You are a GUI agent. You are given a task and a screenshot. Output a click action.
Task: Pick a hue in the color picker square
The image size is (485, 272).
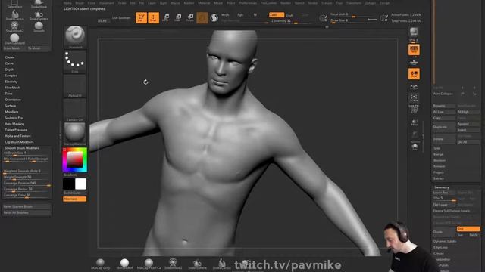click(75, 159)
